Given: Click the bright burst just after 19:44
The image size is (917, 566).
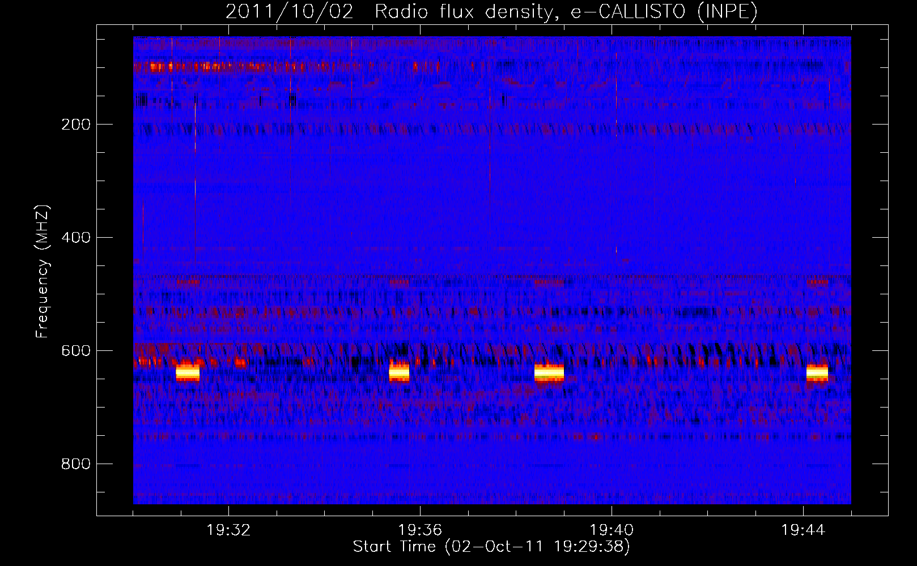Looking at the screenshot, I should [817, 372].
